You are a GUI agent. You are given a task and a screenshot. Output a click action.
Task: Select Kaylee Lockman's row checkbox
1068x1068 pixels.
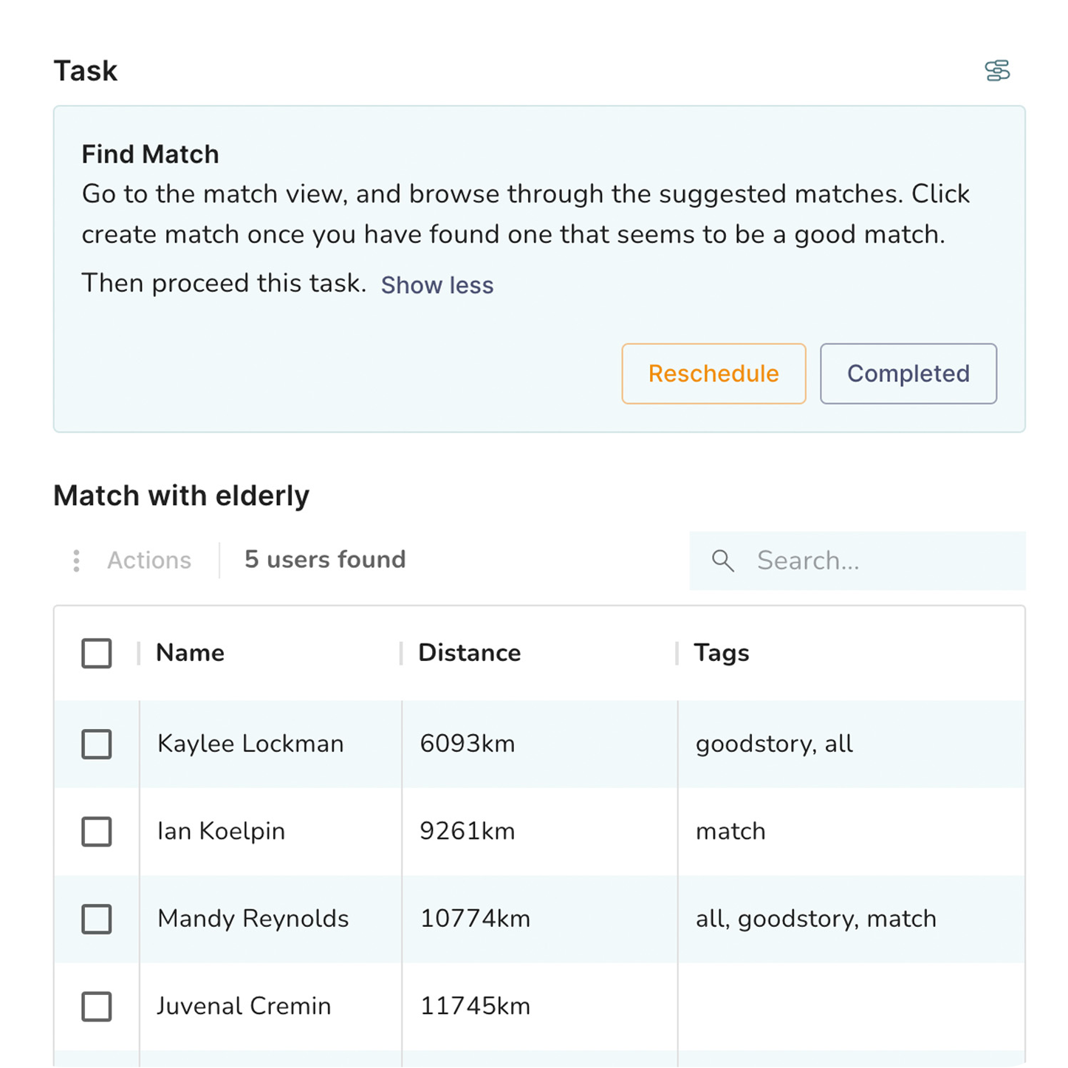point(97,744)
